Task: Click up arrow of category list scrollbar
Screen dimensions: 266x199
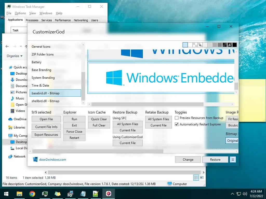Action: pos(83,45)
